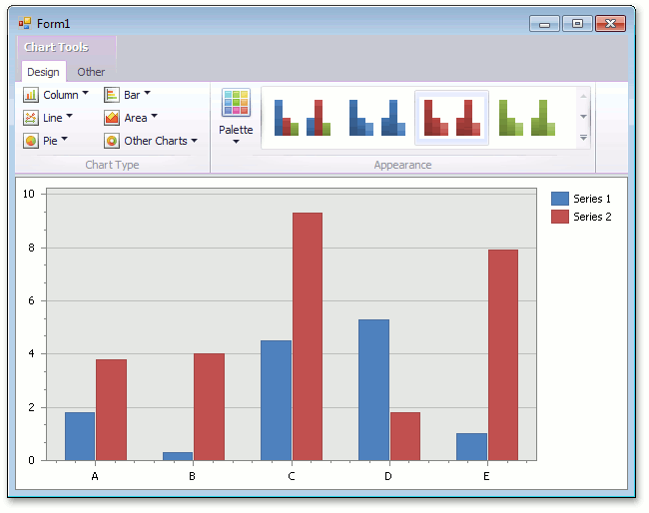Select the Chart Tools ribbon category
649x513 pixels.
[x=56, y=47]
